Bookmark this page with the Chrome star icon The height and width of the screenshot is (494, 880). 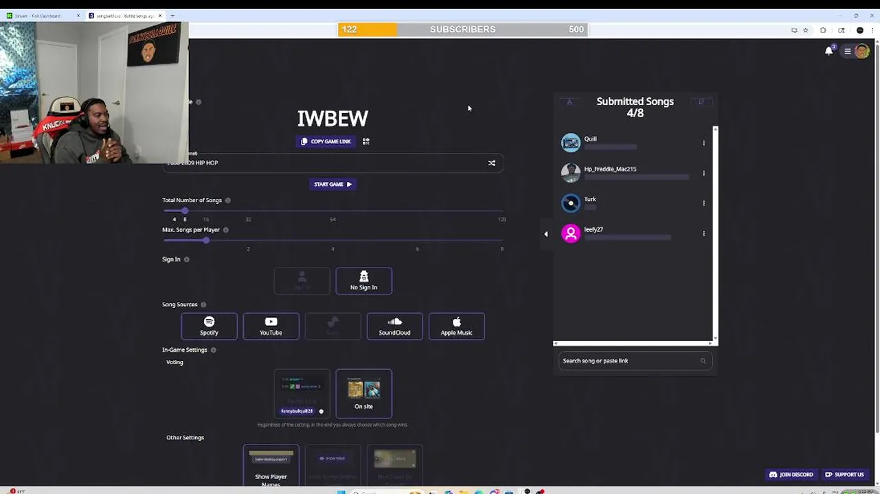click(x=806, y=30)
